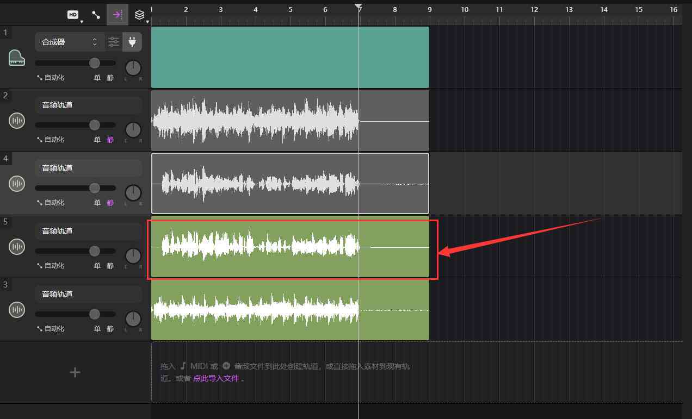Select the outlined audio clip on track 4
This screenshot has height=419, width=692.
pyautogui.click(x=290, y=183)
